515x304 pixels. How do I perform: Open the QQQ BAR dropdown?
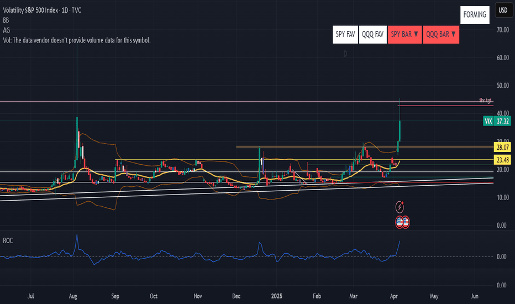tap(441, 34)
